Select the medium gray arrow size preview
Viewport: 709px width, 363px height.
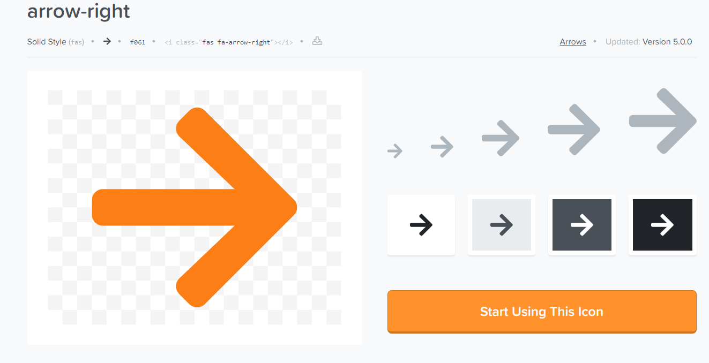click(501, 138)
